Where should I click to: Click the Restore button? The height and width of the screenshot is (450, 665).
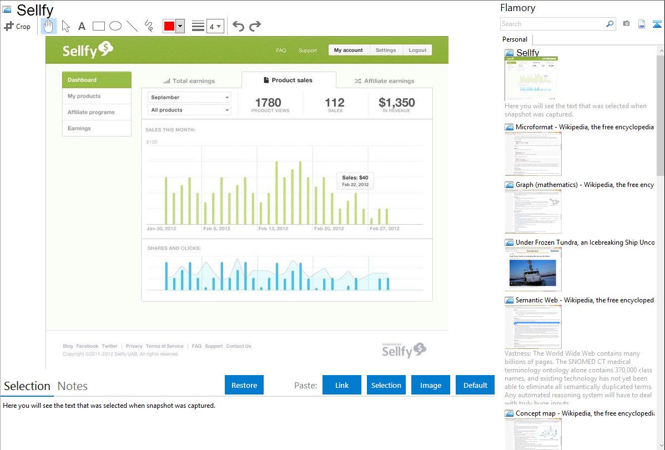click(244, 385)
